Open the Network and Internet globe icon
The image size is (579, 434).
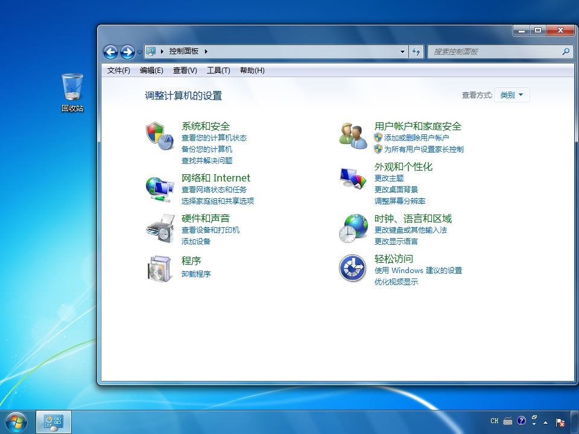[160, 190]
